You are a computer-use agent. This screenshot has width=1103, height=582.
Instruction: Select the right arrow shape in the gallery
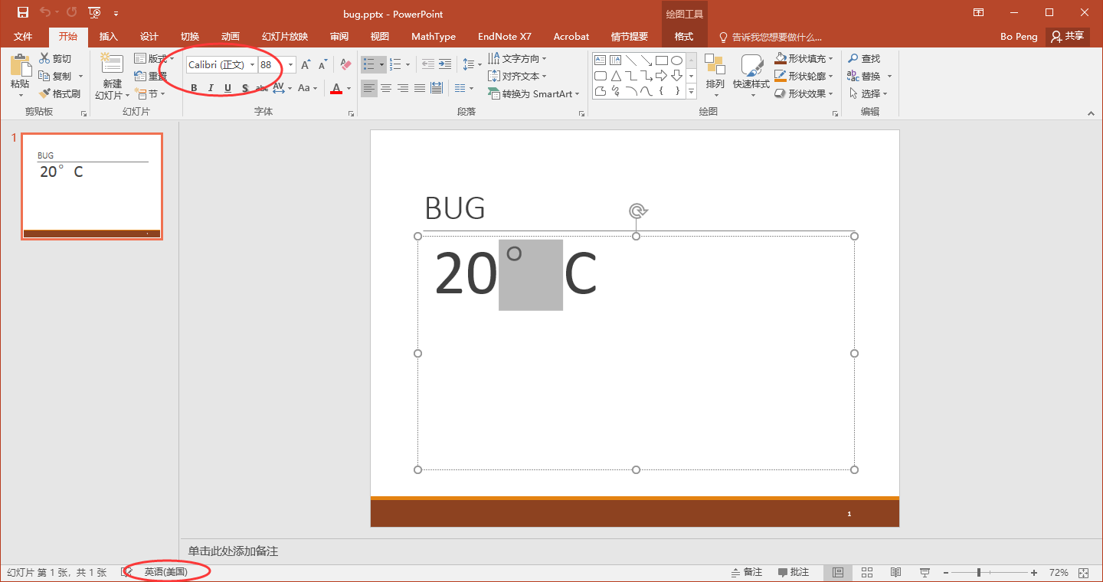[662, 76]
